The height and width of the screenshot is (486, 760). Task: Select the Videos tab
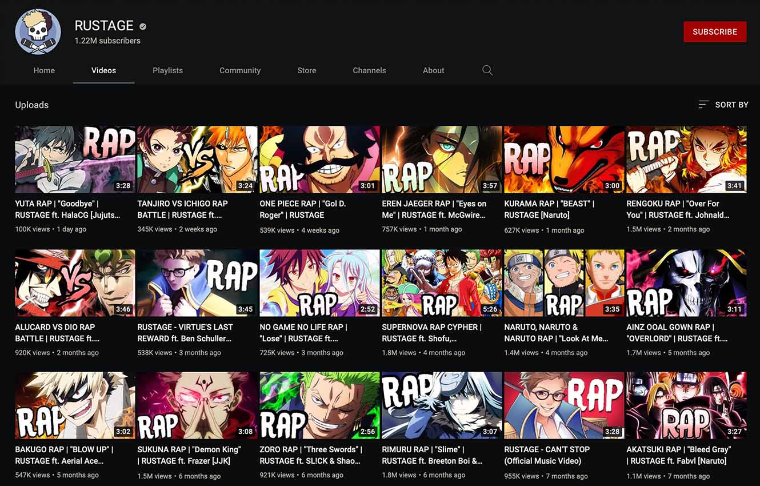tap(103, 70)
